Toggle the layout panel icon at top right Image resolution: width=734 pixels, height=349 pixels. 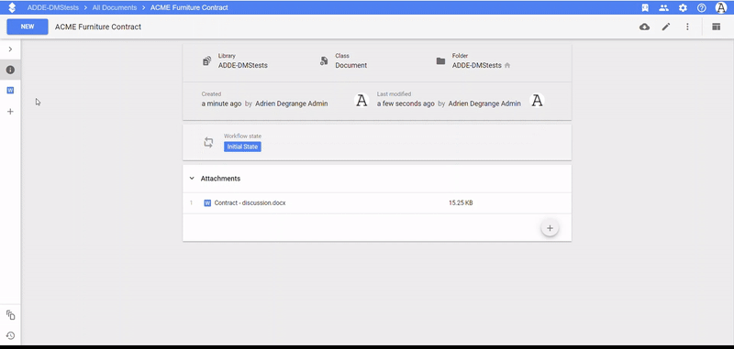tap(717, 27)
